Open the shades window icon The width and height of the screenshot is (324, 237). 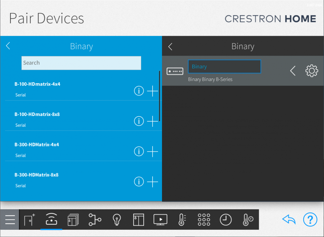click(139, 219)
